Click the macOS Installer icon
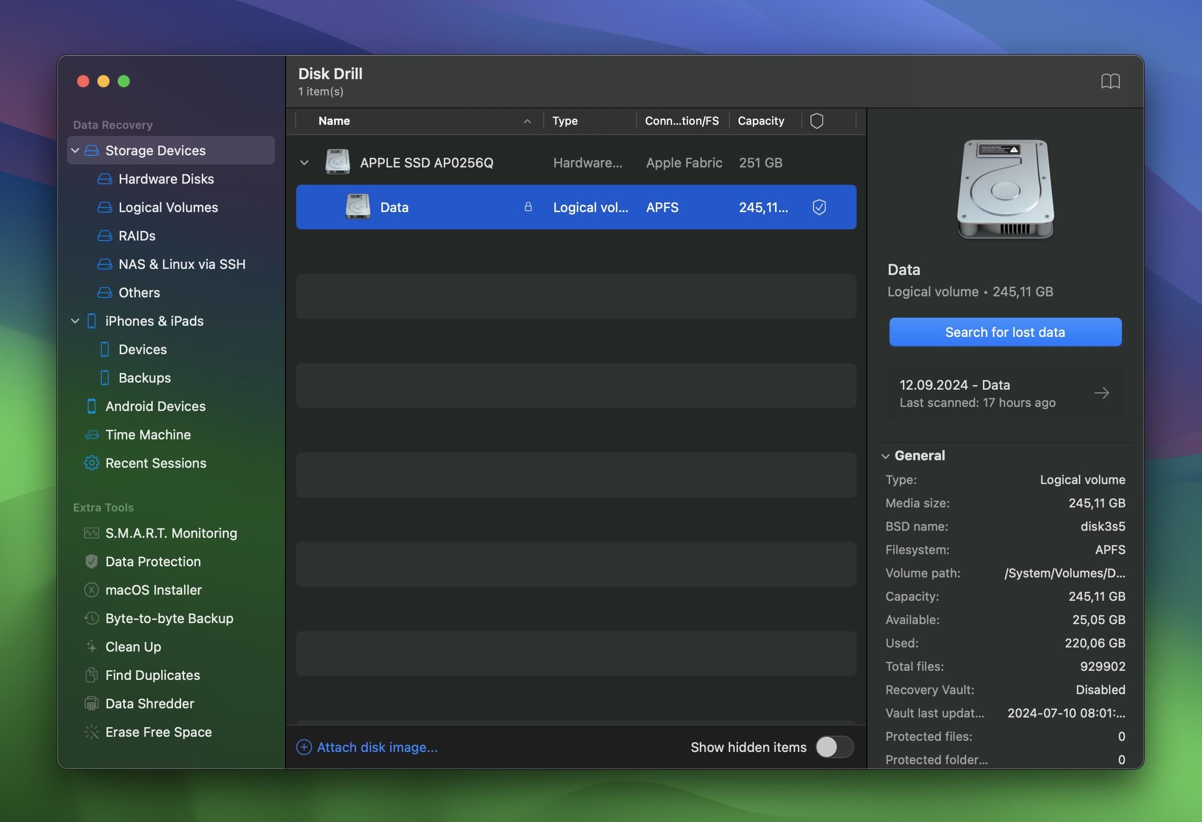Screen dimensions: 1202x822 click(x=92, y=590)
